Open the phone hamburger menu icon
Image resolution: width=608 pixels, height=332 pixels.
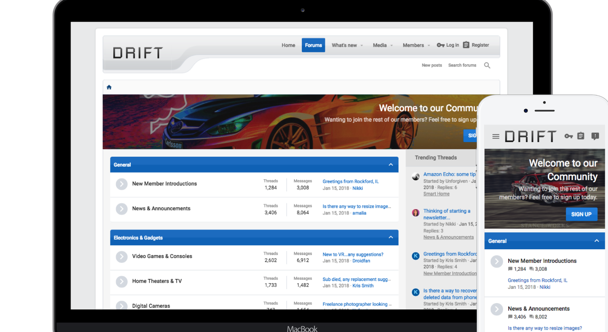click(x=496, y=137)
